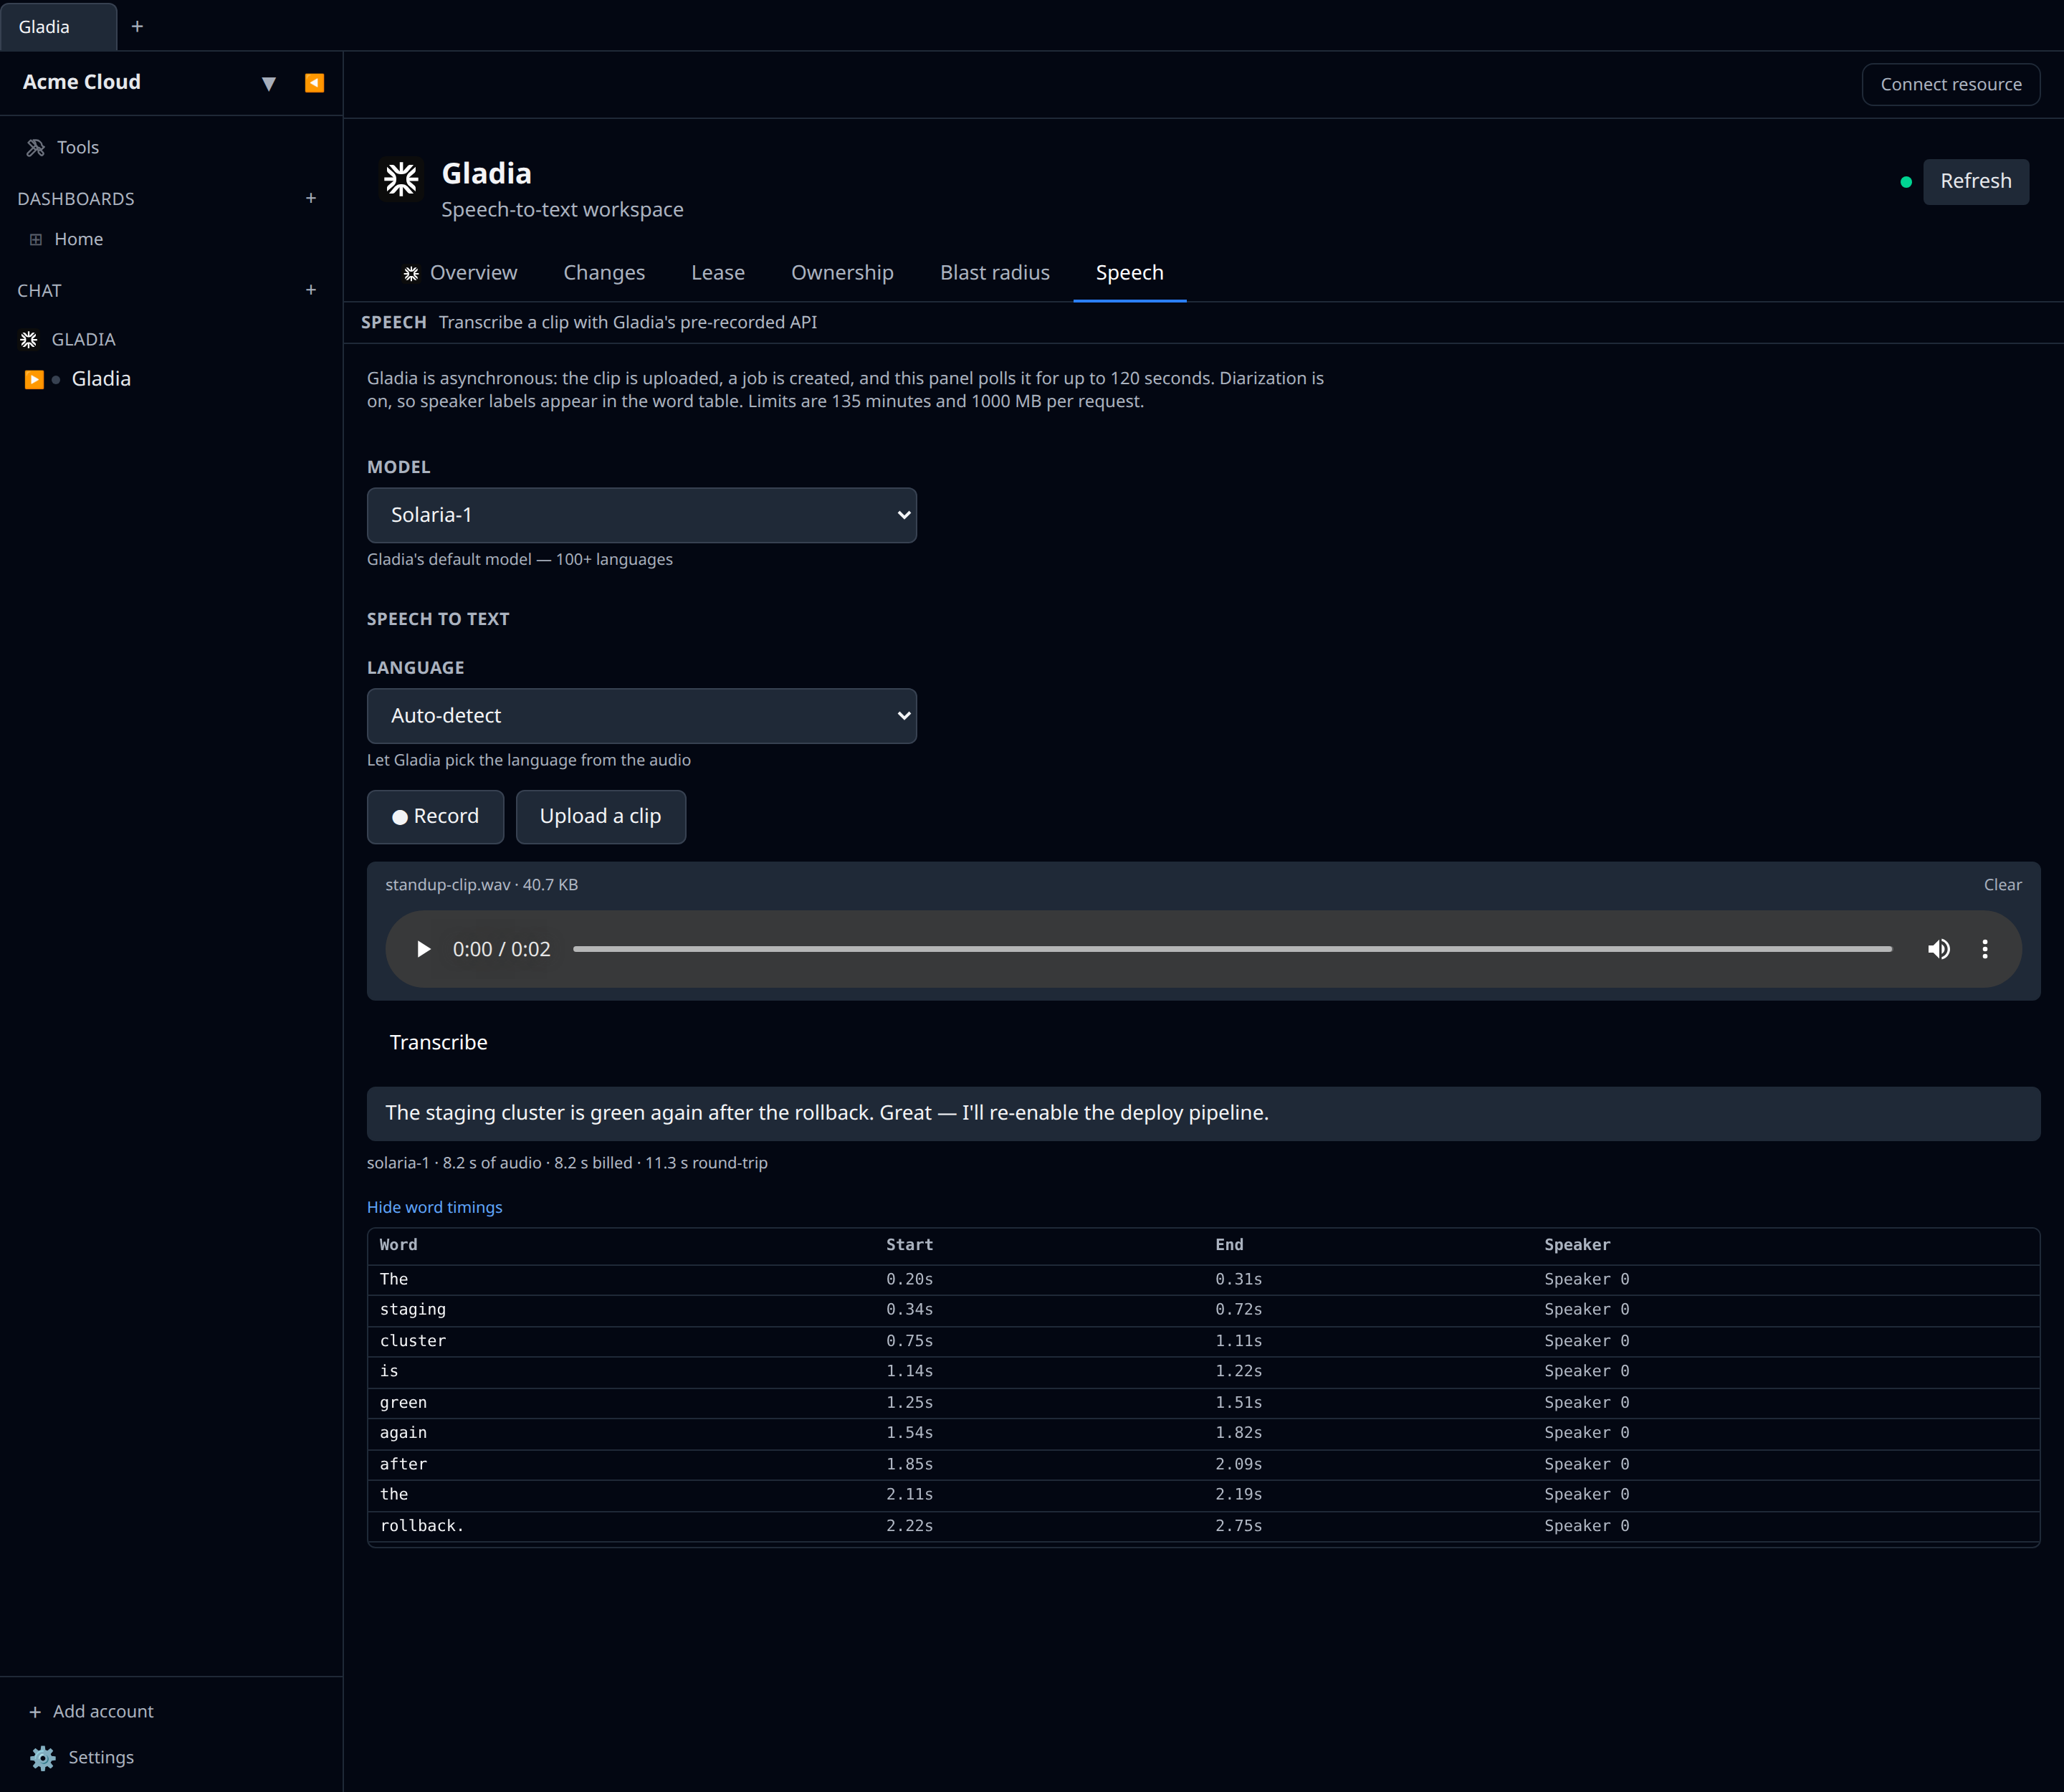The height and width of the screenshot is (1792, 2064).
Task: Click Add account at sidebar bottom
Action: 91,1711
